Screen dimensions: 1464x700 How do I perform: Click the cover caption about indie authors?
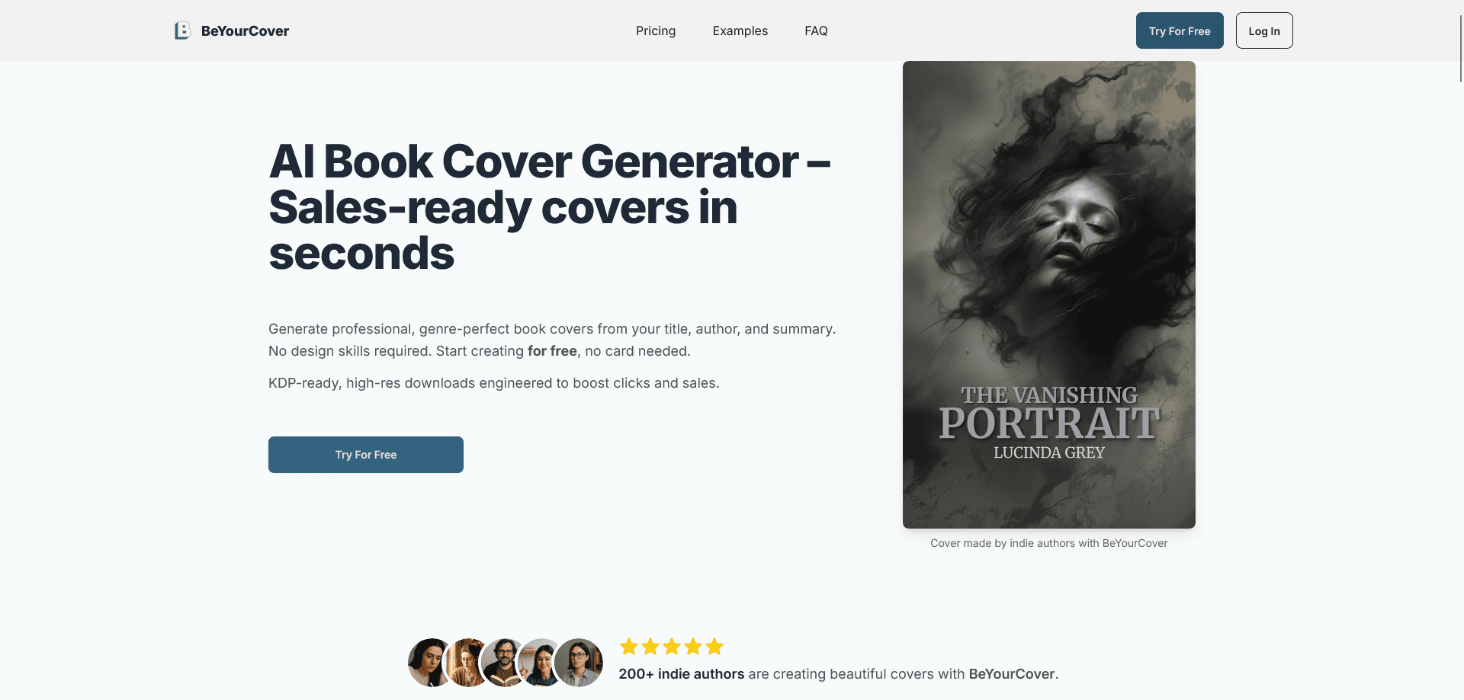[x=1049, y=543]
